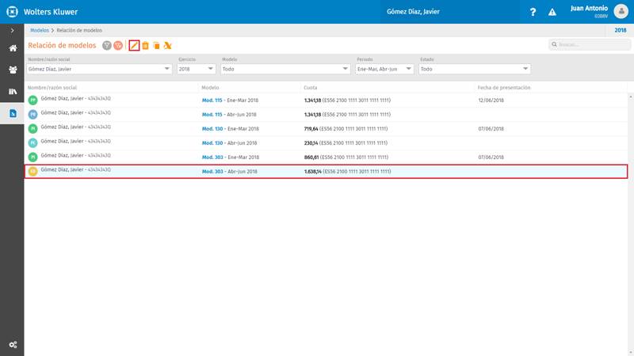Open the models document icon in sidebar
The height and width of the screenshot is (356, 634).
coord(13,113)
